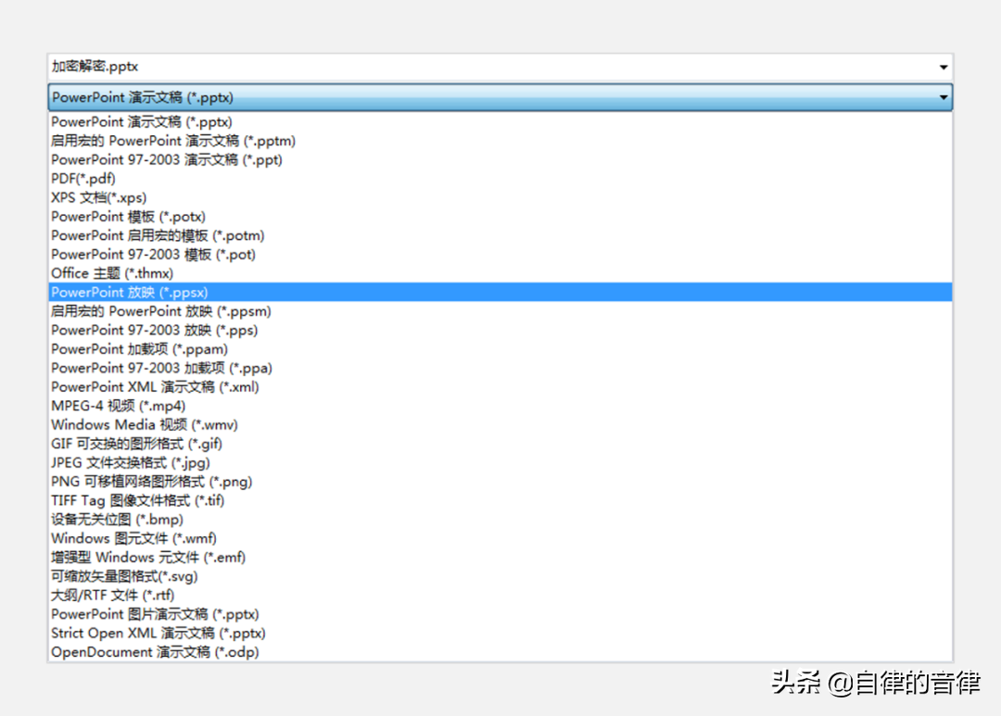Select PowerPoint 加载项 (*.ppam)

500,349
